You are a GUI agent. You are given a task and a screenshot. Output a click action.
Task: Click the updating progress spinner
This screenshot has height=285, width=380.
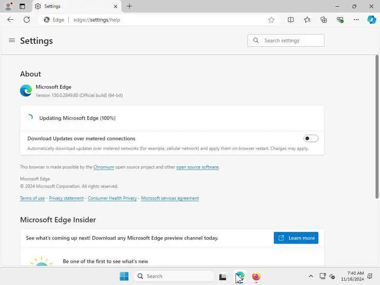[x=30, y=118]
